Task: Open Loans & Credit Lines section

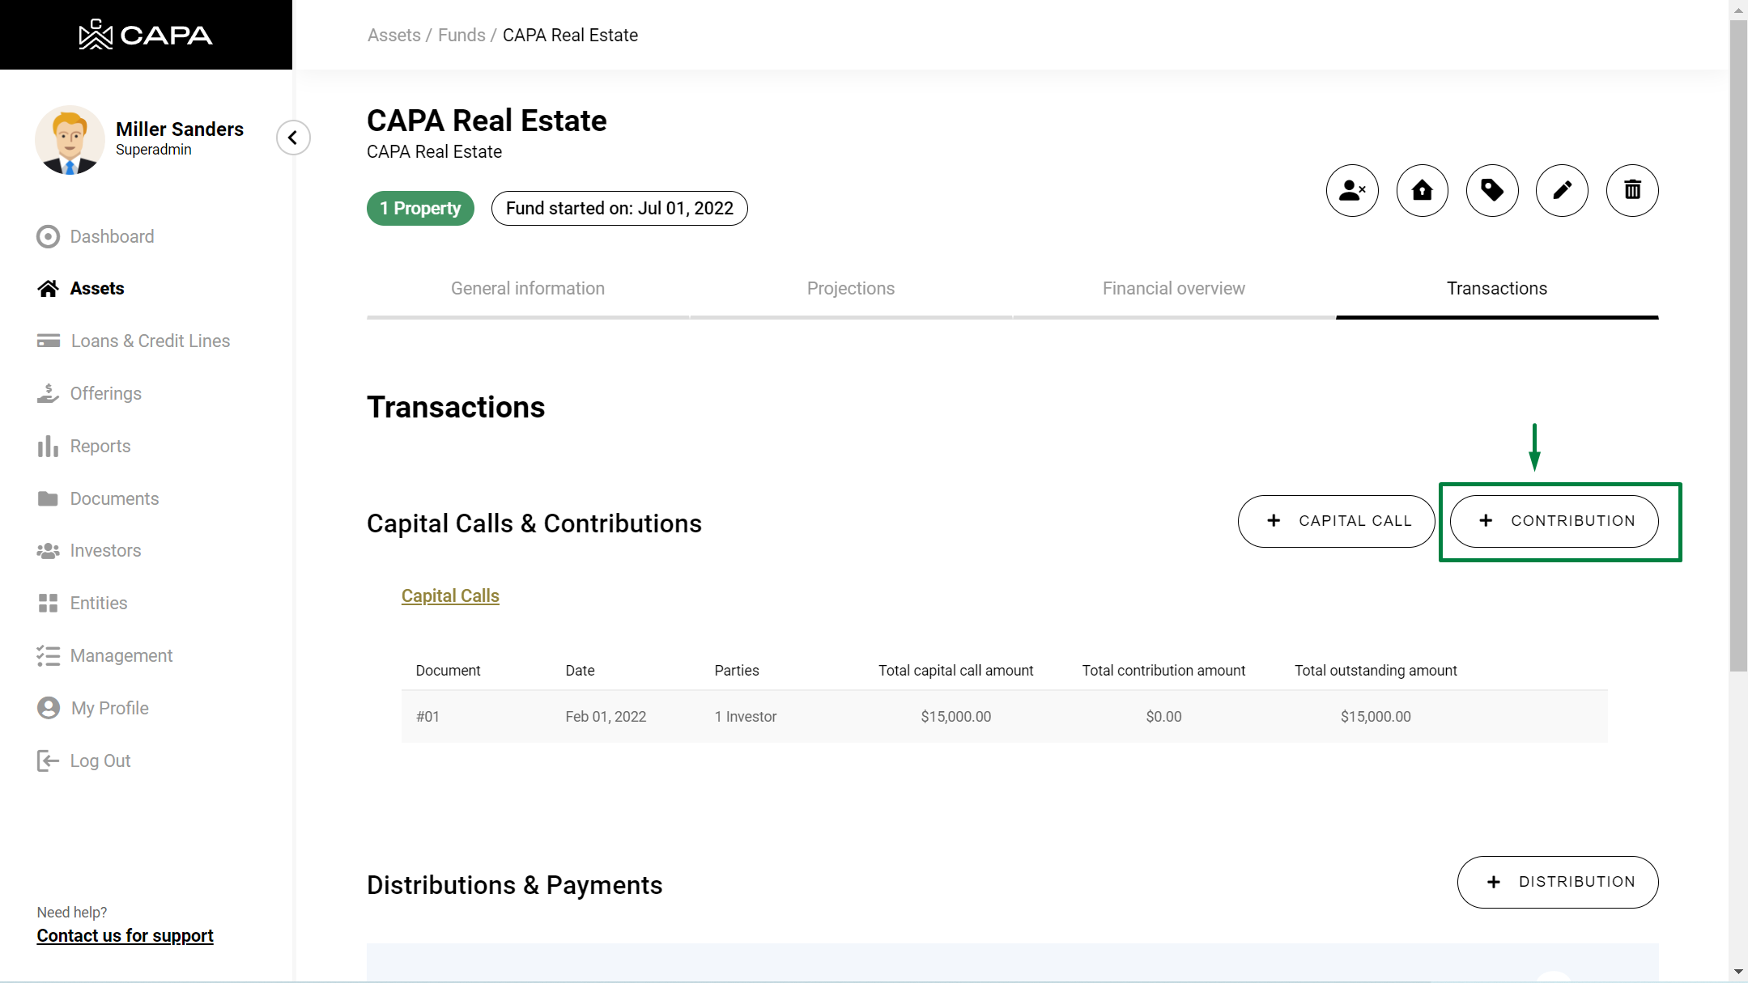Action: 150,341
